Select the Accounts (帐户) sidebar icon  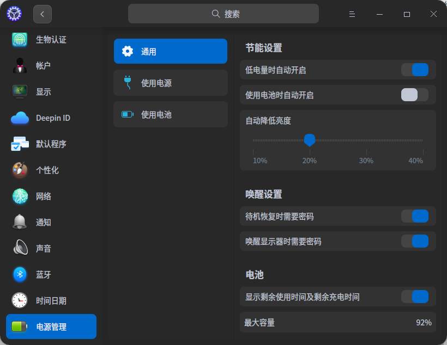click(x=20, y=65)
